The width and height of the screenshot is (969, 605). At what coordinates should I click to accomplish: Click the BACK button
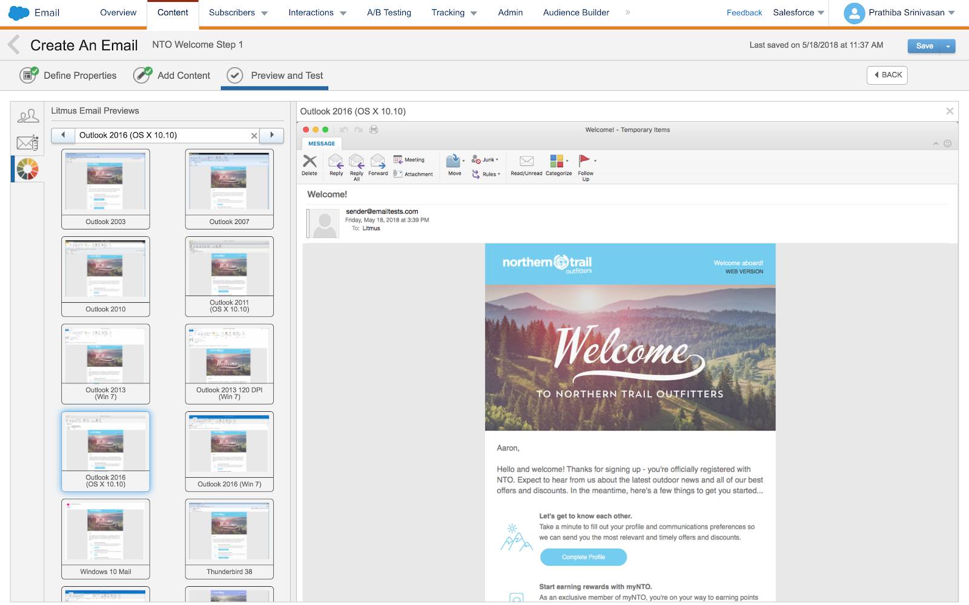click(887, 75)
